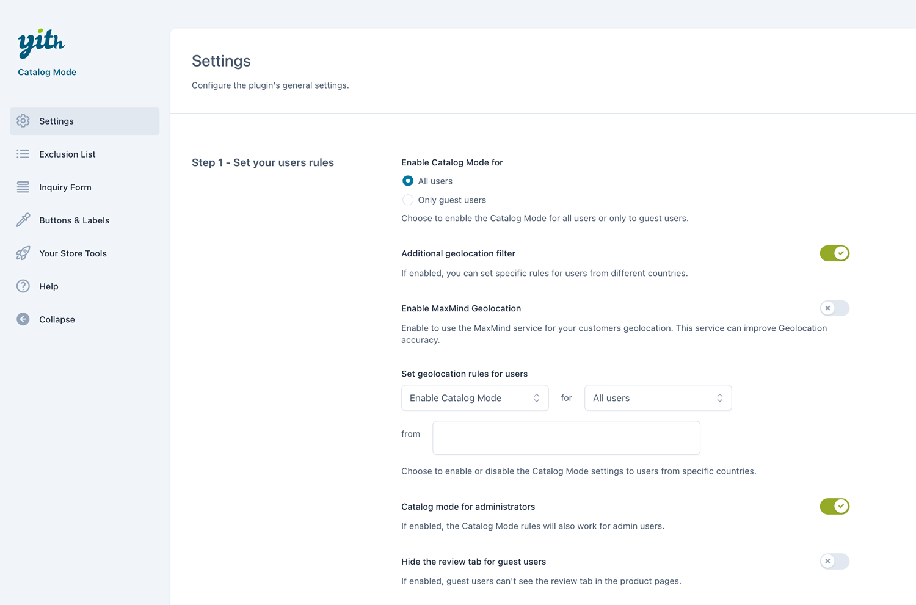Select Only guest users radio option

point(408,200)
